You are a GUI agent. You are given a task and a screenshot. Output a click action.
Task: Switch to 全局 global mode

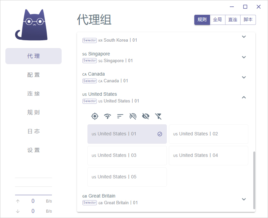click(x=217, y=20)
